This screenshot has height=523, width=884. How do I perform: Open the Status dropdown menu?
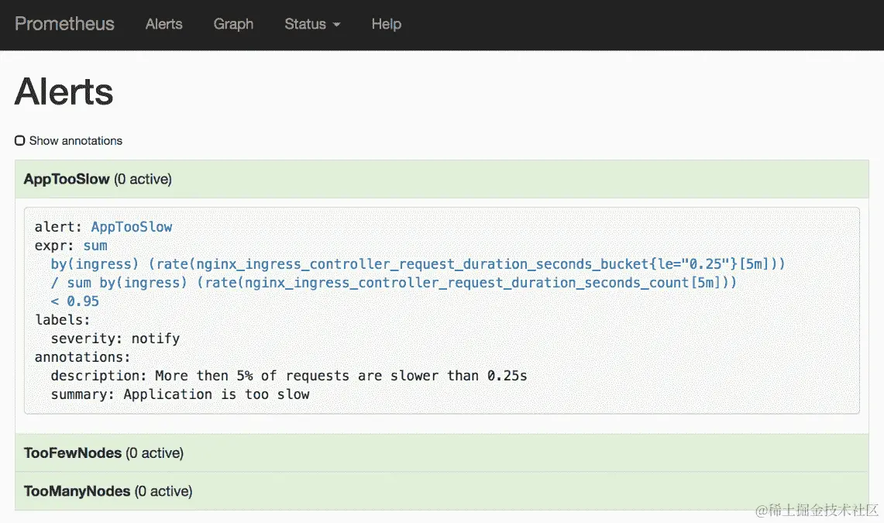click(x=312, y=24)
